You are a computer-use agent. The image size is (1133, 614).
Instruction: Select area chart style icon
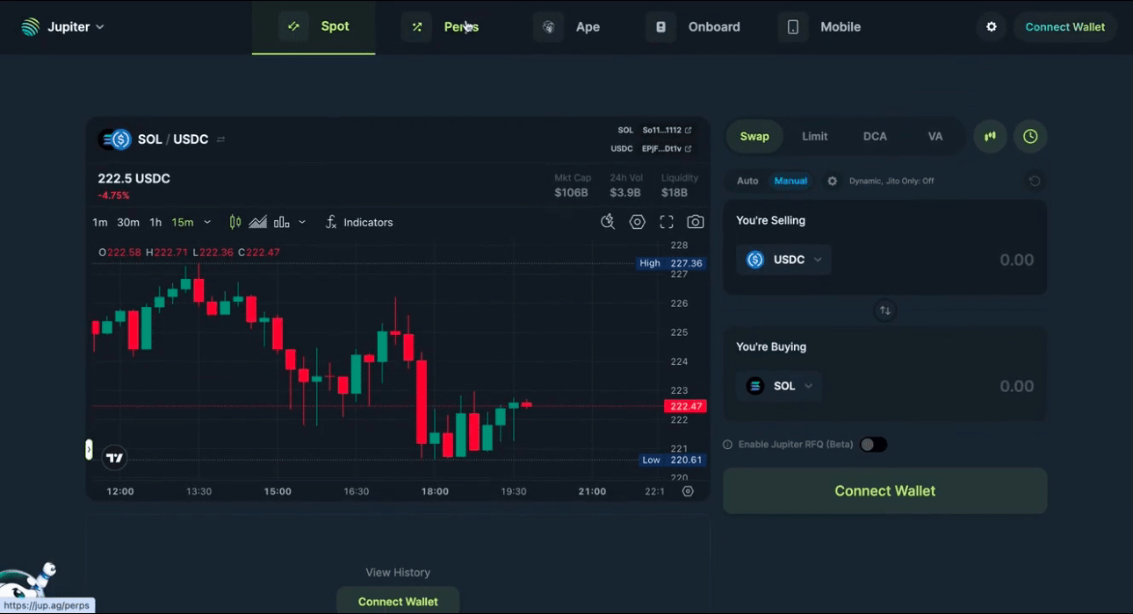(258, 223)
